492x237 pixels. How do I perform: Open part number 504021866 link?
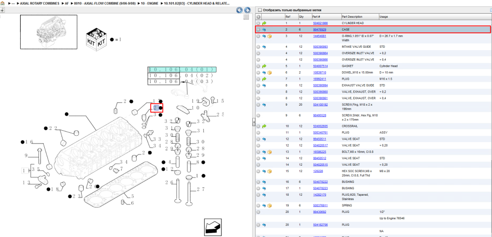pyautogui.click(x=320, y=23)
